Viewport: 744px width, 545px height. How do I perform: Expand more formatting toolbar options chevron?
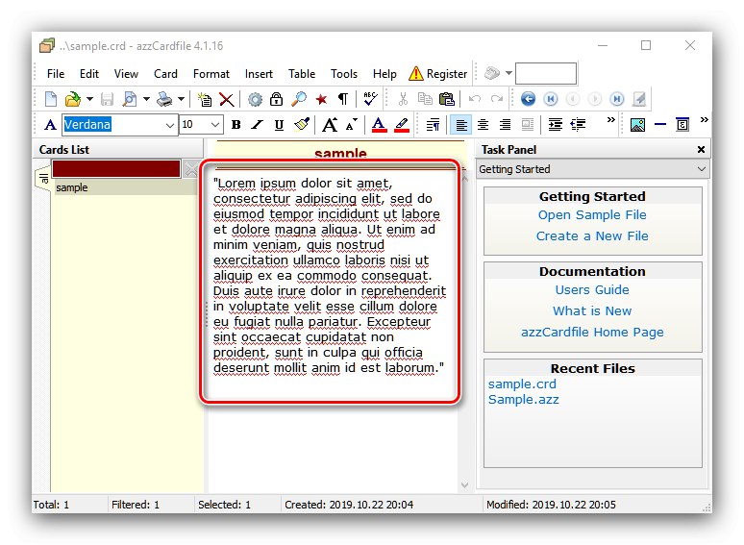coord(611,119)
